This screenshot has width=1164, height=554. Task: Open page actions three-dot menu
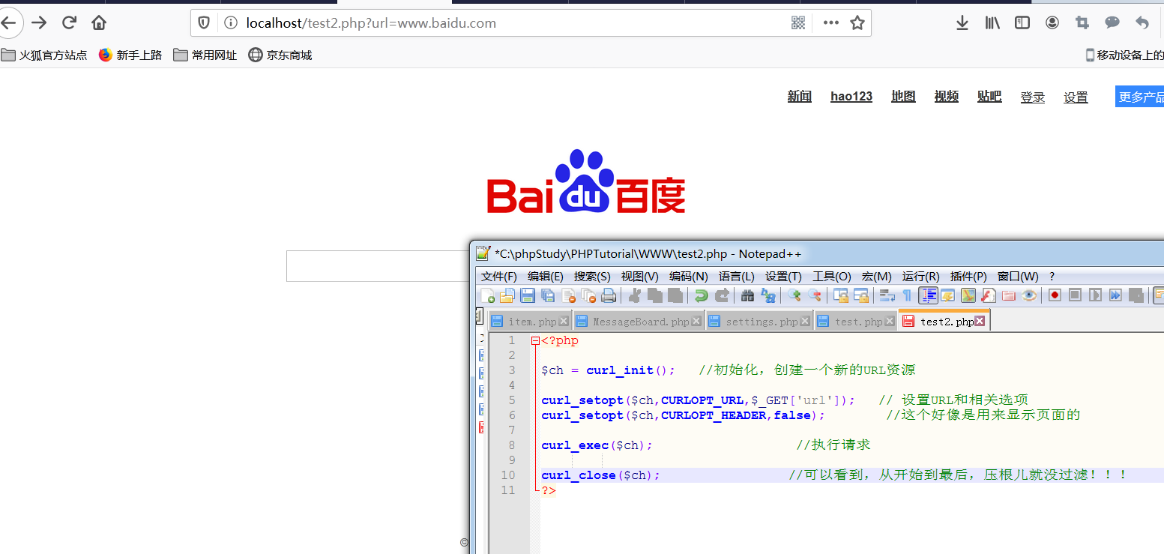coord(830,22)
